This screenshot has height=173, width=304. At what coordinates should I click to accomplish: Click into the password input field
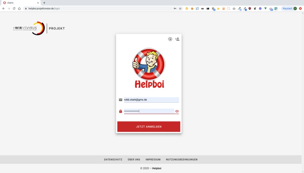click(x=149, y=111)
